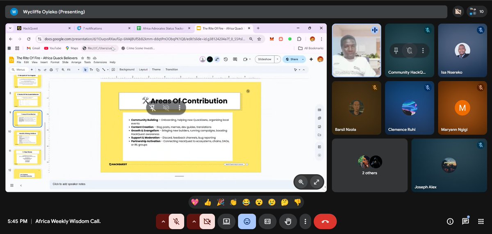Image resolution: width=492 pixels, height=234 pixels.
Task: Open the Insert menu in Slides
Action: pyautogui.click(x=44, y=62)
